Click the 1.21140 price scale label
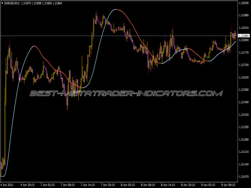 [x=243, y=164]
